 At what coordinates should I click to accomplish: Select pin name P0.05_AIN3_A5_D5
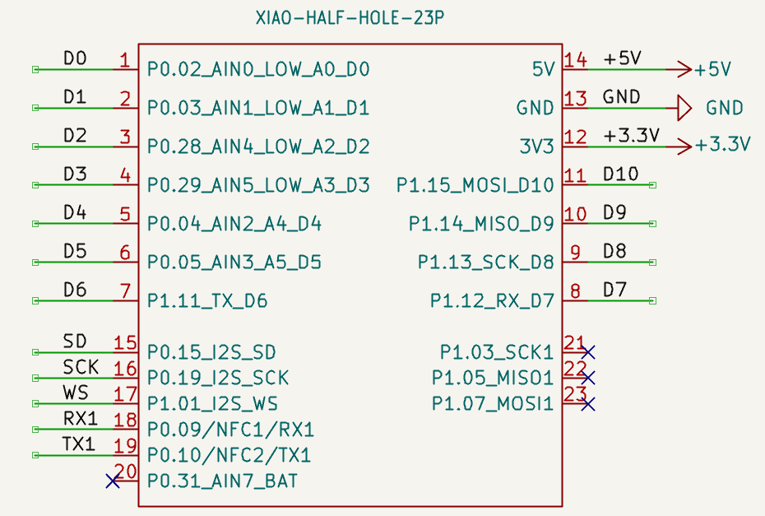coord(234,263)
